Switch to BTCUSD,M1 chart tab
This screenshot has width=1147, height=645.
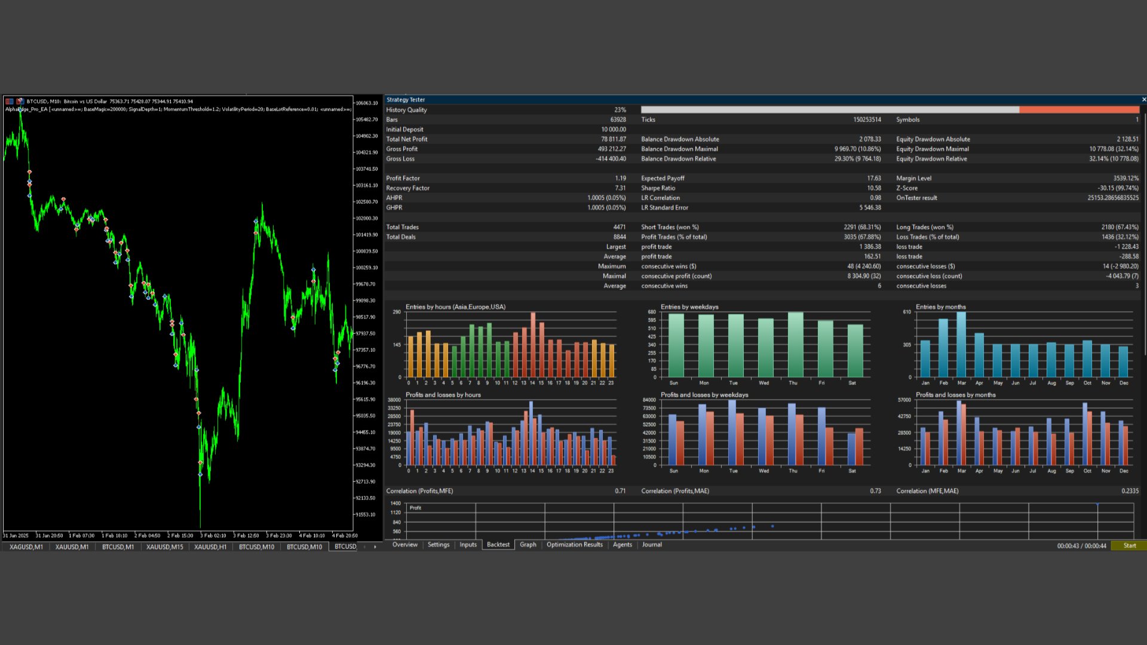point(118,547)
